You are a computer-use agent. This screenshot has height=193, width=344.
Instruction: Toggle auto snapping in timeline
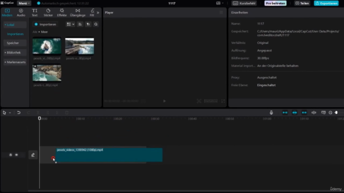pyautogui.click(x=295, y=113)
